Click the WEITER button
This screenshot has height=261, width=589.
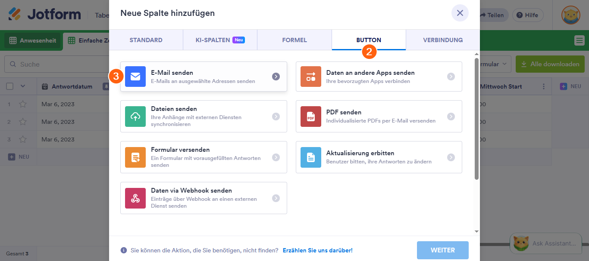(x=443, y=250)
